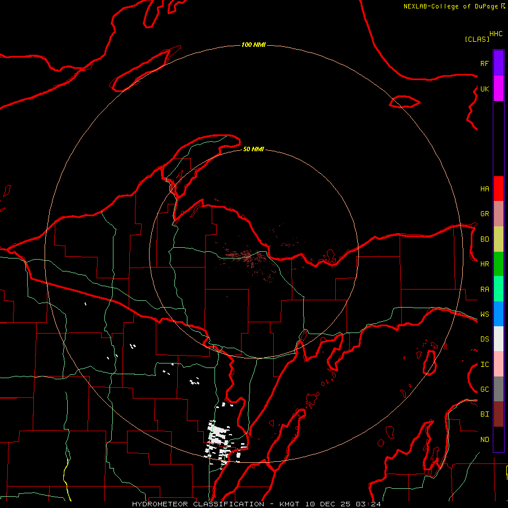This screenshot has width=508, height=508.
Task: Click the BI legend label
Action: point(484,414)
